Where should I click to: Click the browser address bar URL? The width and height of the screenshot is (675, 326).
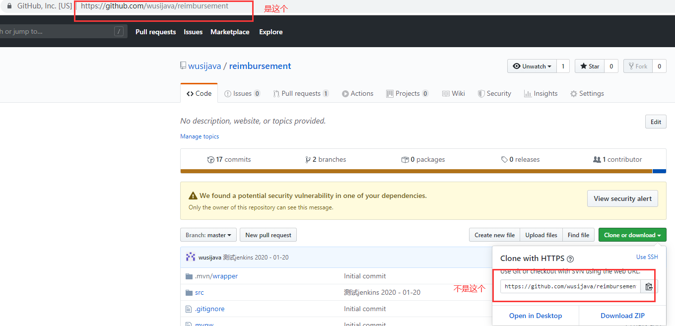tap(155, 6)
